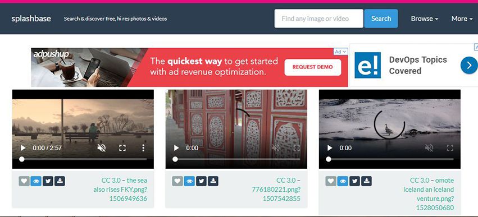Go to splashbase home logo
The height and width of the screenshot is (217, 478).
coord(31,19)
